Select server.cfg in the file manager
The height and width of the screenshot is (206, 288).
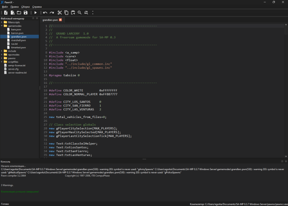coord(13,69)
